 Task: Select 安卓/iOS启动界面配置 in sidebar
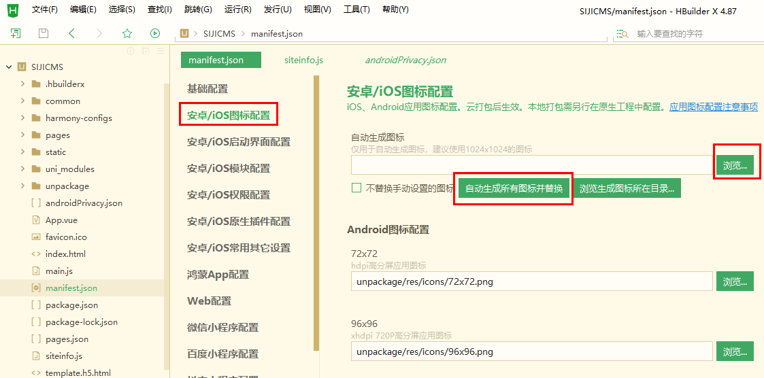(x=239, y=142)
